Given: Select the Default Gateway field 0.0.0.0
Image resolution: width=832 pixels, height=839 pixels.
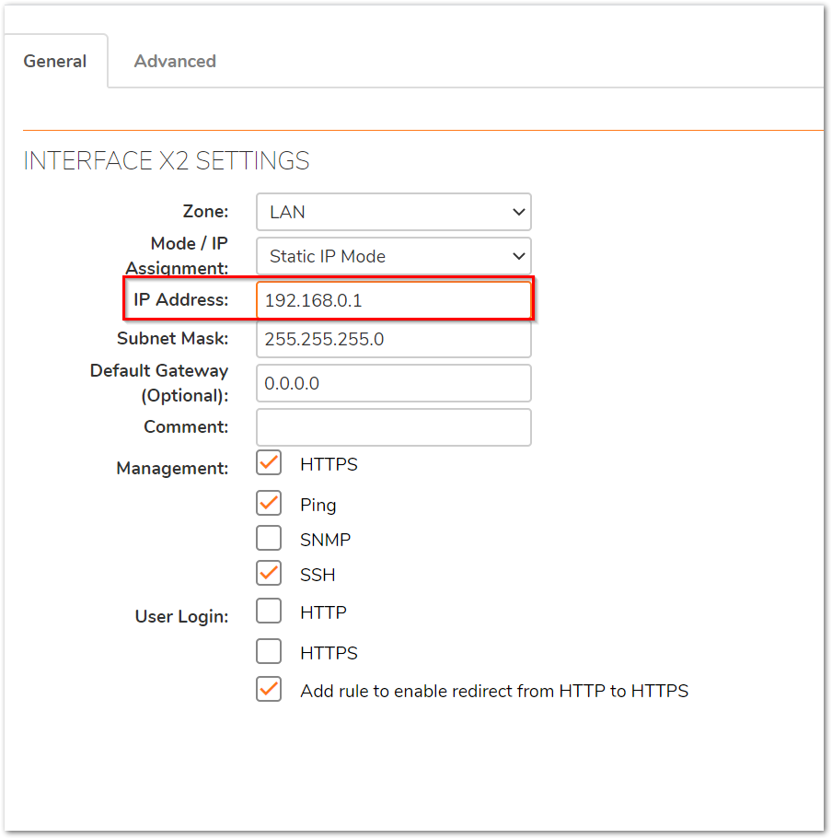Looking at the screenshot, I should coord(394,383).
